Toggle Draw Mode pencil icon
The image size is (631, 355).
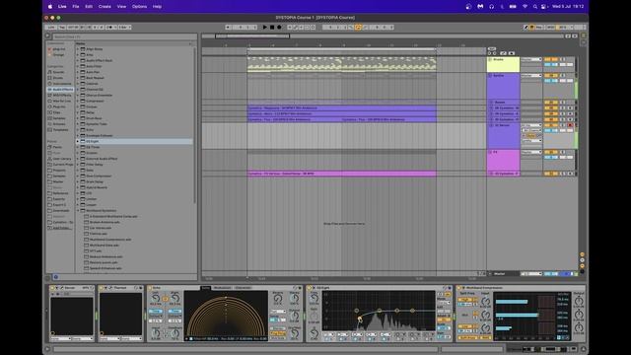click(x=526, y=27)
